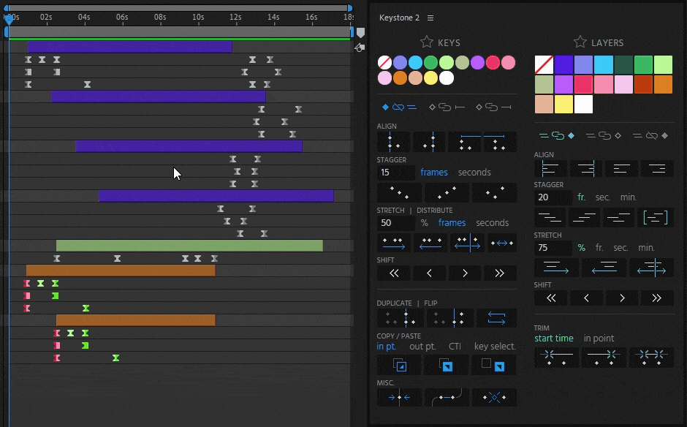The width and height of the screenshot is (687, 427).
Task: Flip keys swap-arrows icon
Action: coord(496,318)
